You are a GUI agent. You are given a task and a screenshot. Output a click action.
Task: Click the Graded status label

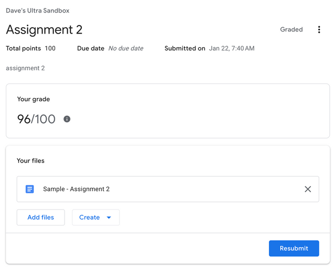(x=291, y=29)
